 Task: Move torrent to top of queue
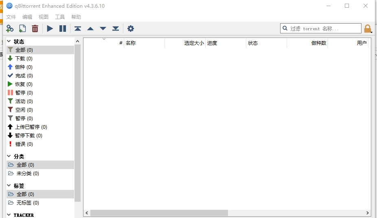[x=77, y=29]
